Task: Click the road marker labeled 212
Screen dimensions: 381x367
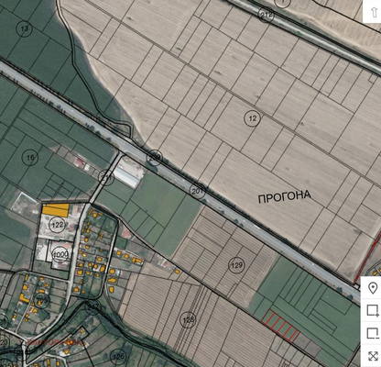Action: point(266,14)
